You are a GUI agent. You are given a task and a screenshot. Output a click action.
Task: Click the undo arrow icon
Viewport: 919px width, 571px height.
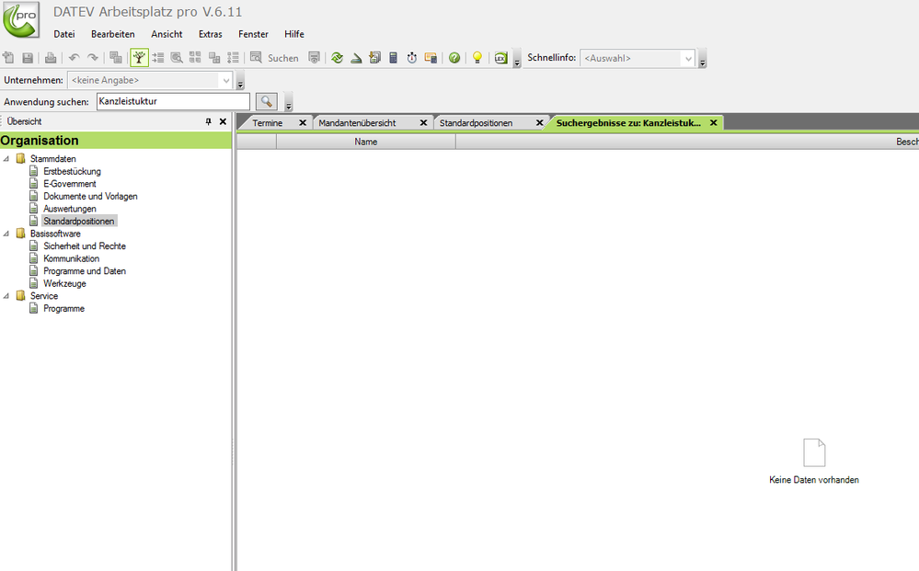pos(74,57)
